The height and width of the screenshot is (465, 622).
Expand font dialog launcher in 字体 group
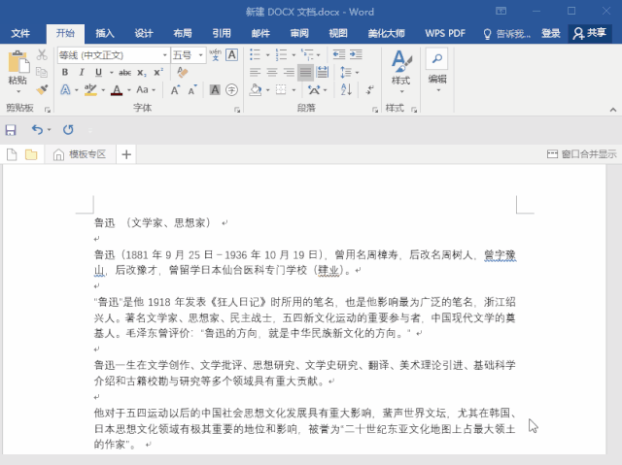pyautogui.click(x=237, y=110)
